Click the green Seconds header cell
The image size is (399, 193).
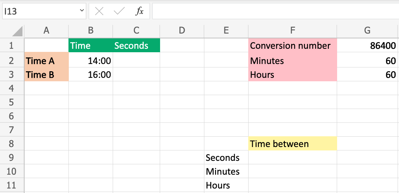click(136, 46)
